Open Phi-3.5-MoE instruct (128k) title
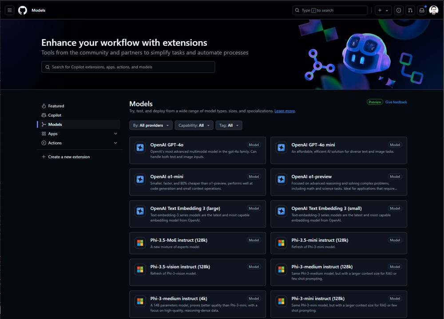Screen dimensions: 444x319 tap(178, 240)
